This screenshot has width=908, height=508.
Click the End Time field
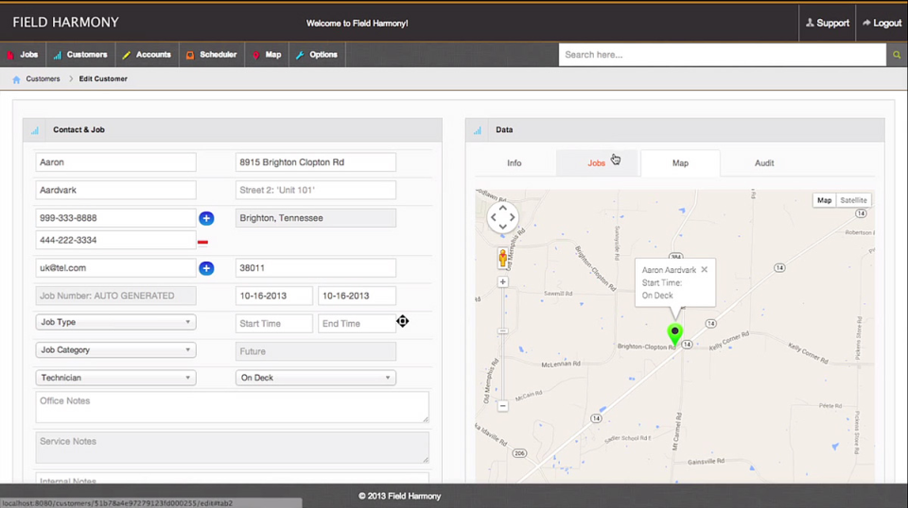click(x=357, y=324)
